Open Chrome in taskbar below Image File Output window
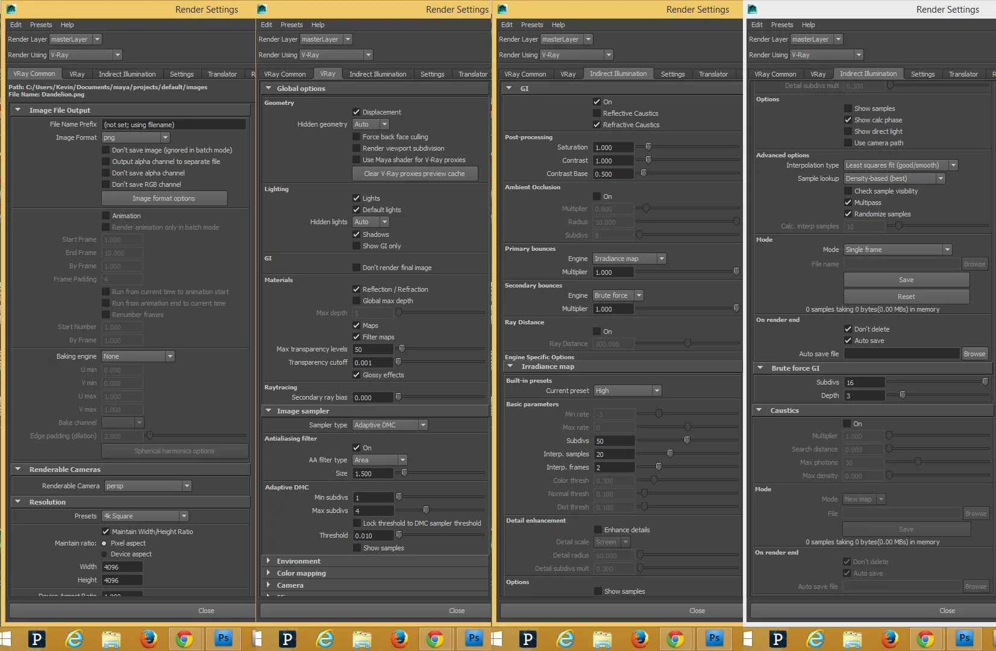 pos(184,638)
